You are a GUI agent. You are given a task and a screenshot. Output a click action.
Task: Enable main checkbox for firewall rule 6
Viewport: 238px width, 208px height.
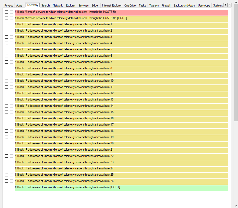point(7,56)
